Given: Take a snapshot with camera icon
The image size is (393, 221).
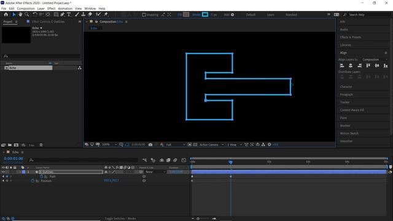Looking at the screenshot, I should tap(150, 145).
